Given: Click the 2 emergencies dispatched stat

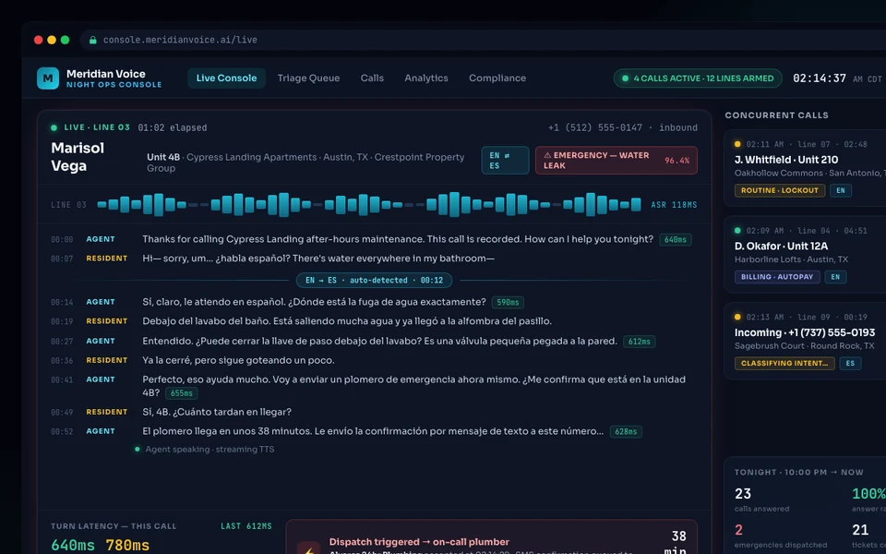Looking at the screenshot, I should pos(781,536).
